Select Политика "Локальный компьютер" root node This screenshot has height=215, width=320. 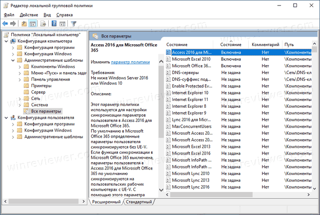coord(46,35)
